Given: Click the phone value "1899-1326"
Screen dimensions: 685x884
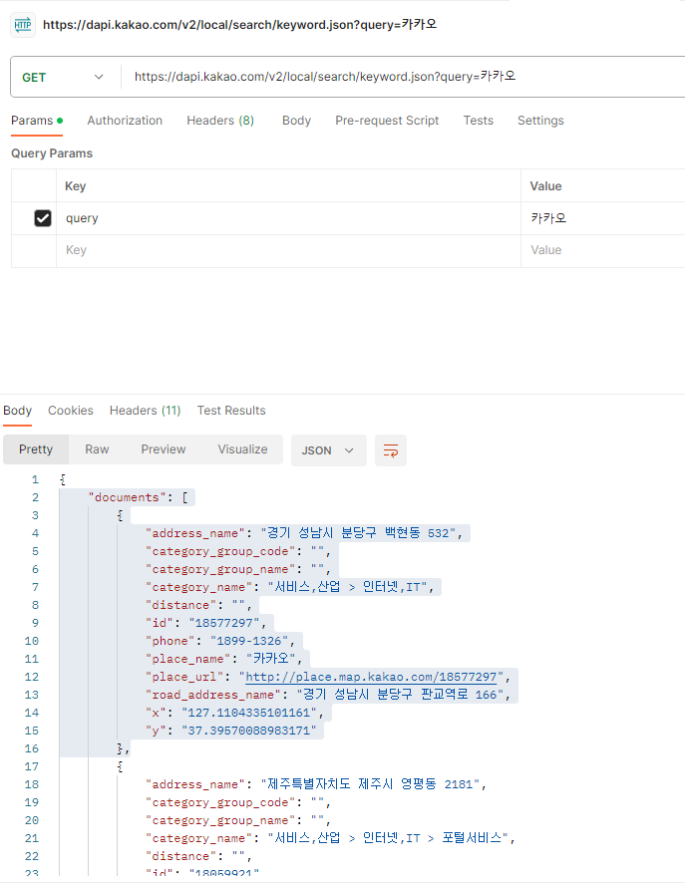Looking at the screenshot, I should [249, 641].
